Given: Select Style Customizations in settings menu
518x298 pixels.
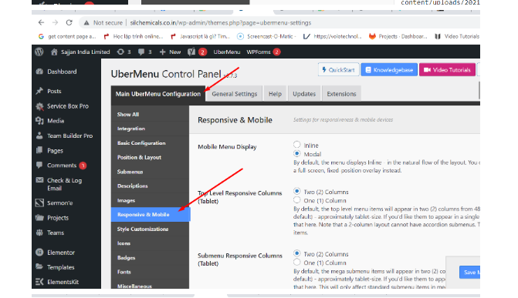Looking at the screenshot, I should [x=150, y=229].
